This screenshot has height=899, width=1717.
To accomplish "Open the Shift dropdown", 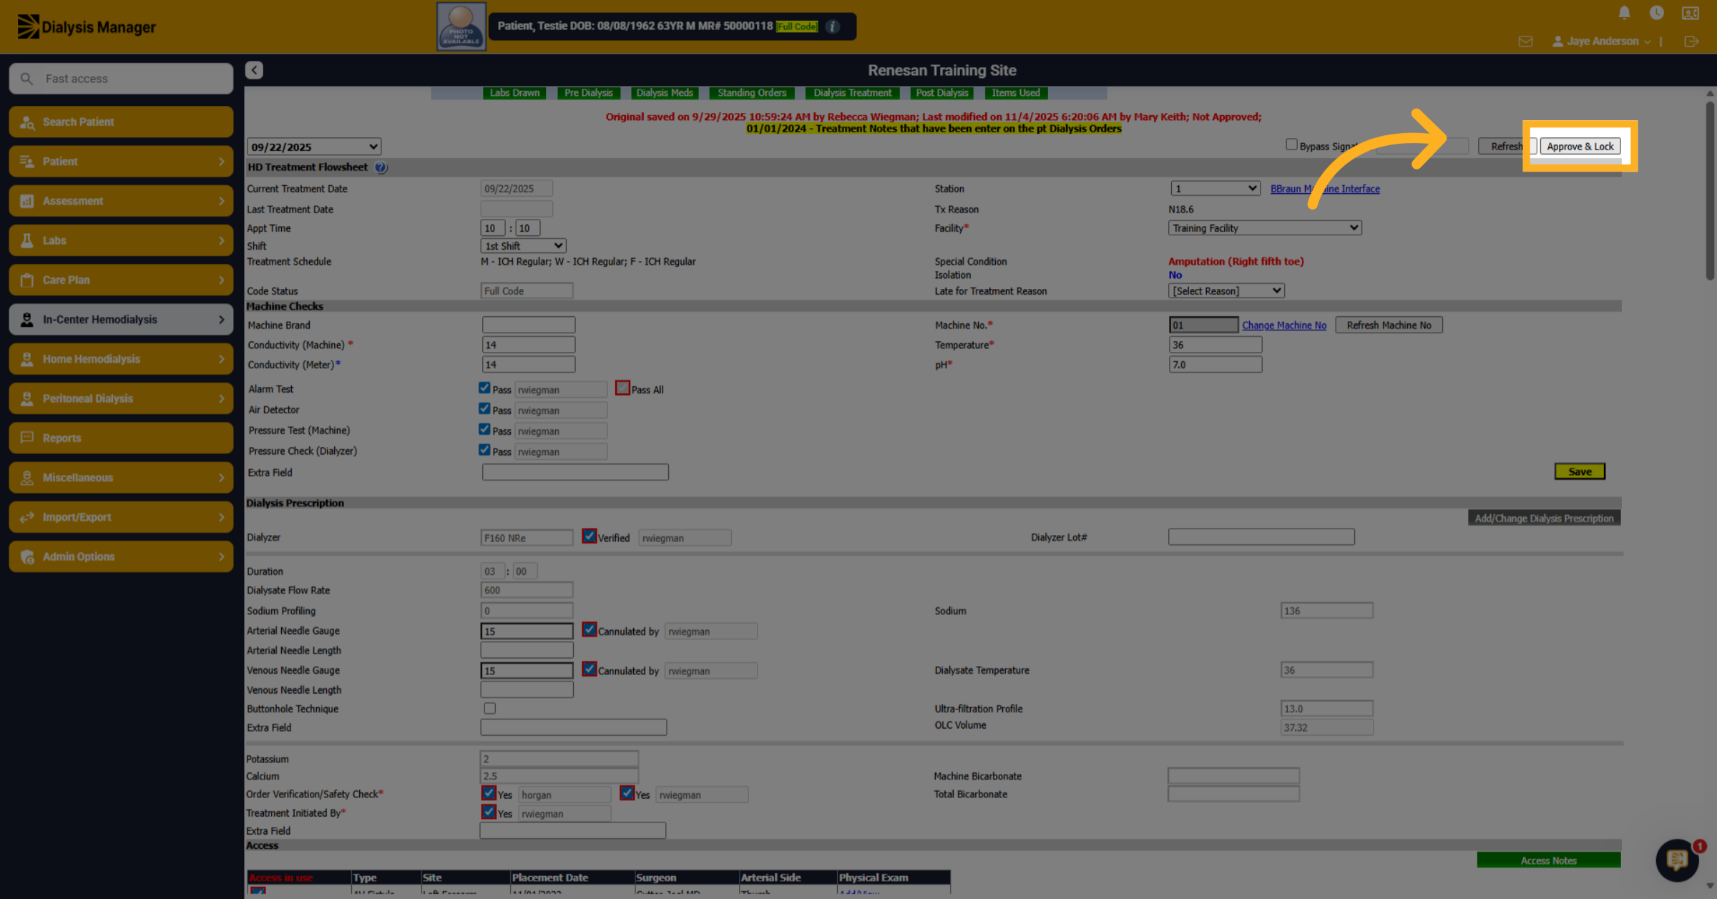I will (524, 246).
